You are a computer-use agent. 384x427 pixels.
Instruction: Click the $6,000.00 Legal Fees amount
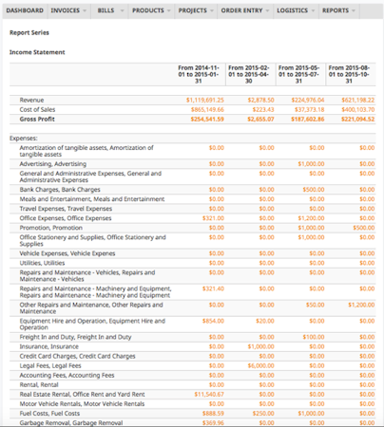(260, 366)
